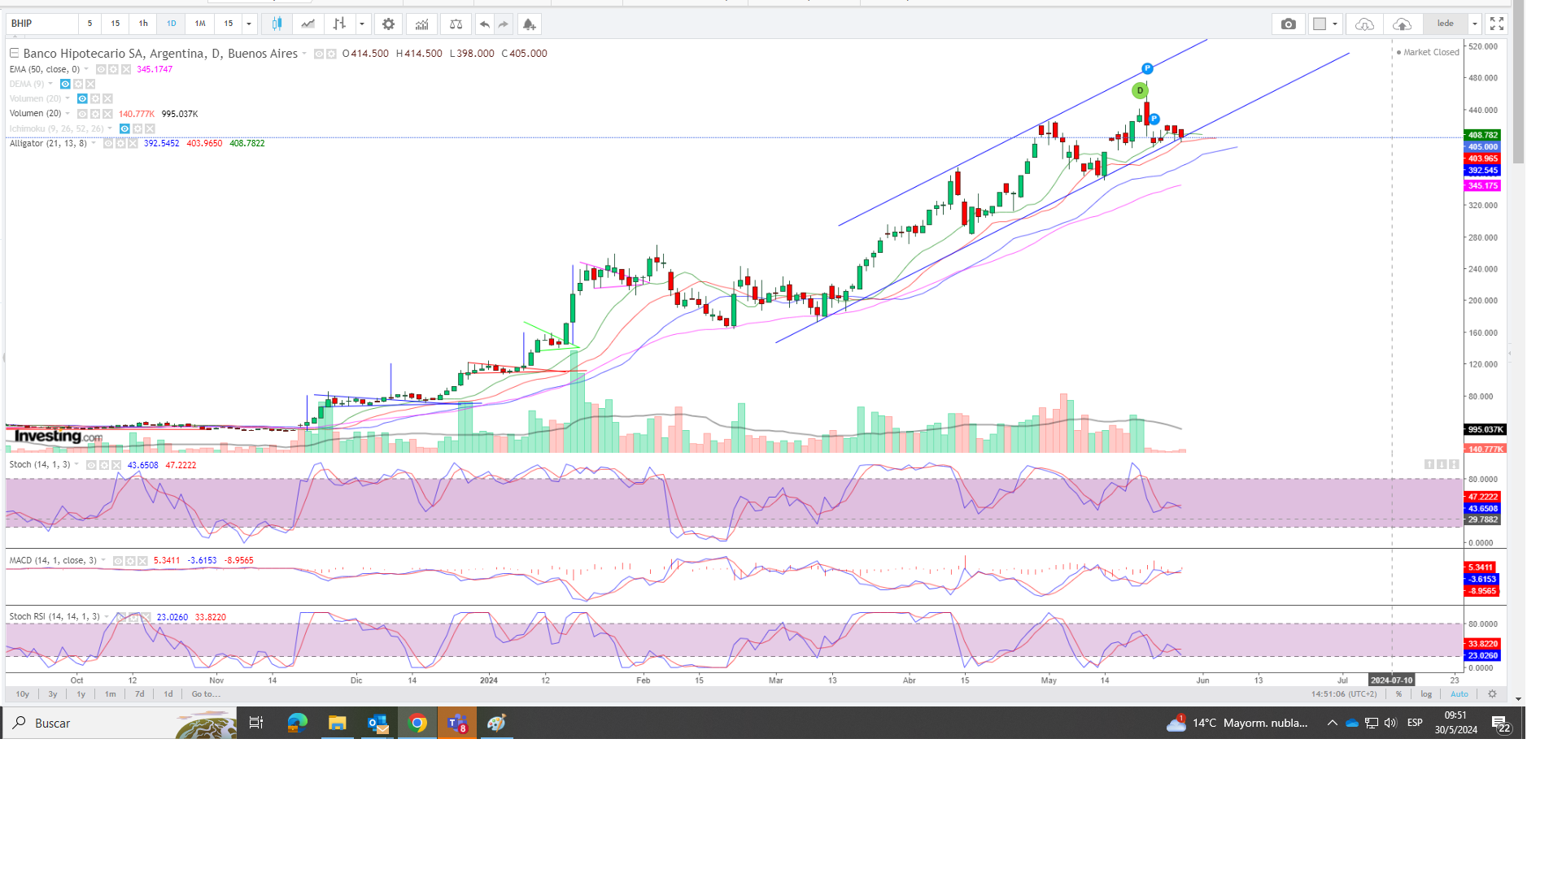
Task: Click the Go to... button
Action: tap(206, 694)
